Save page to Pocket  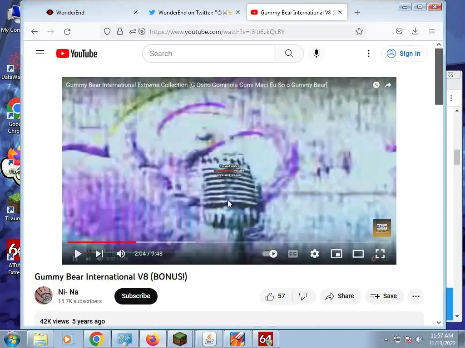tap(399, 31)
